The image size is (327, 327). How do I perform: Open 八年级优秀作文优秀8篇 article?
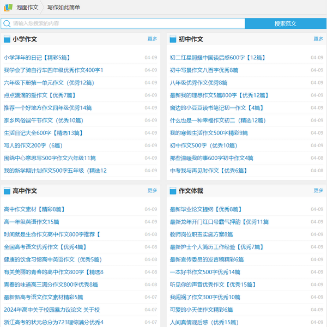click(198, 83)
